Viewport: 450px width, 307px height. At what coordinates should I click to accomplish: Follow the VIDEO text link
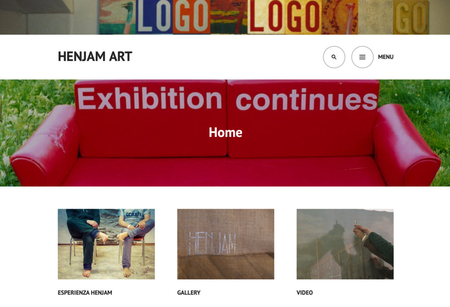click(305, 293)
